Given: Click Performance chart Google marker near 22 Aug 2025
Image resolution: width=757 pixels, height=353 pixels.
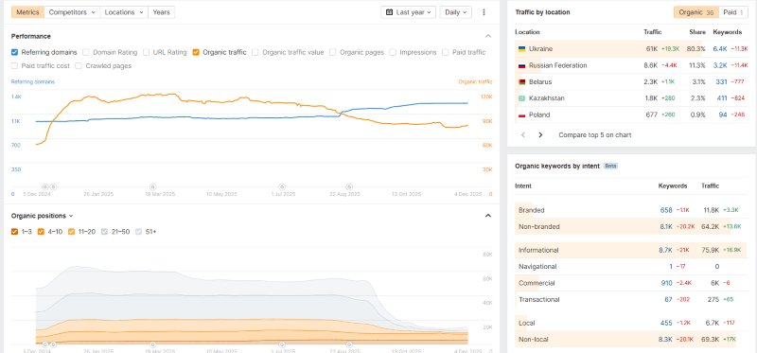Looking at the screenshot, I should (x=348, y=186).
